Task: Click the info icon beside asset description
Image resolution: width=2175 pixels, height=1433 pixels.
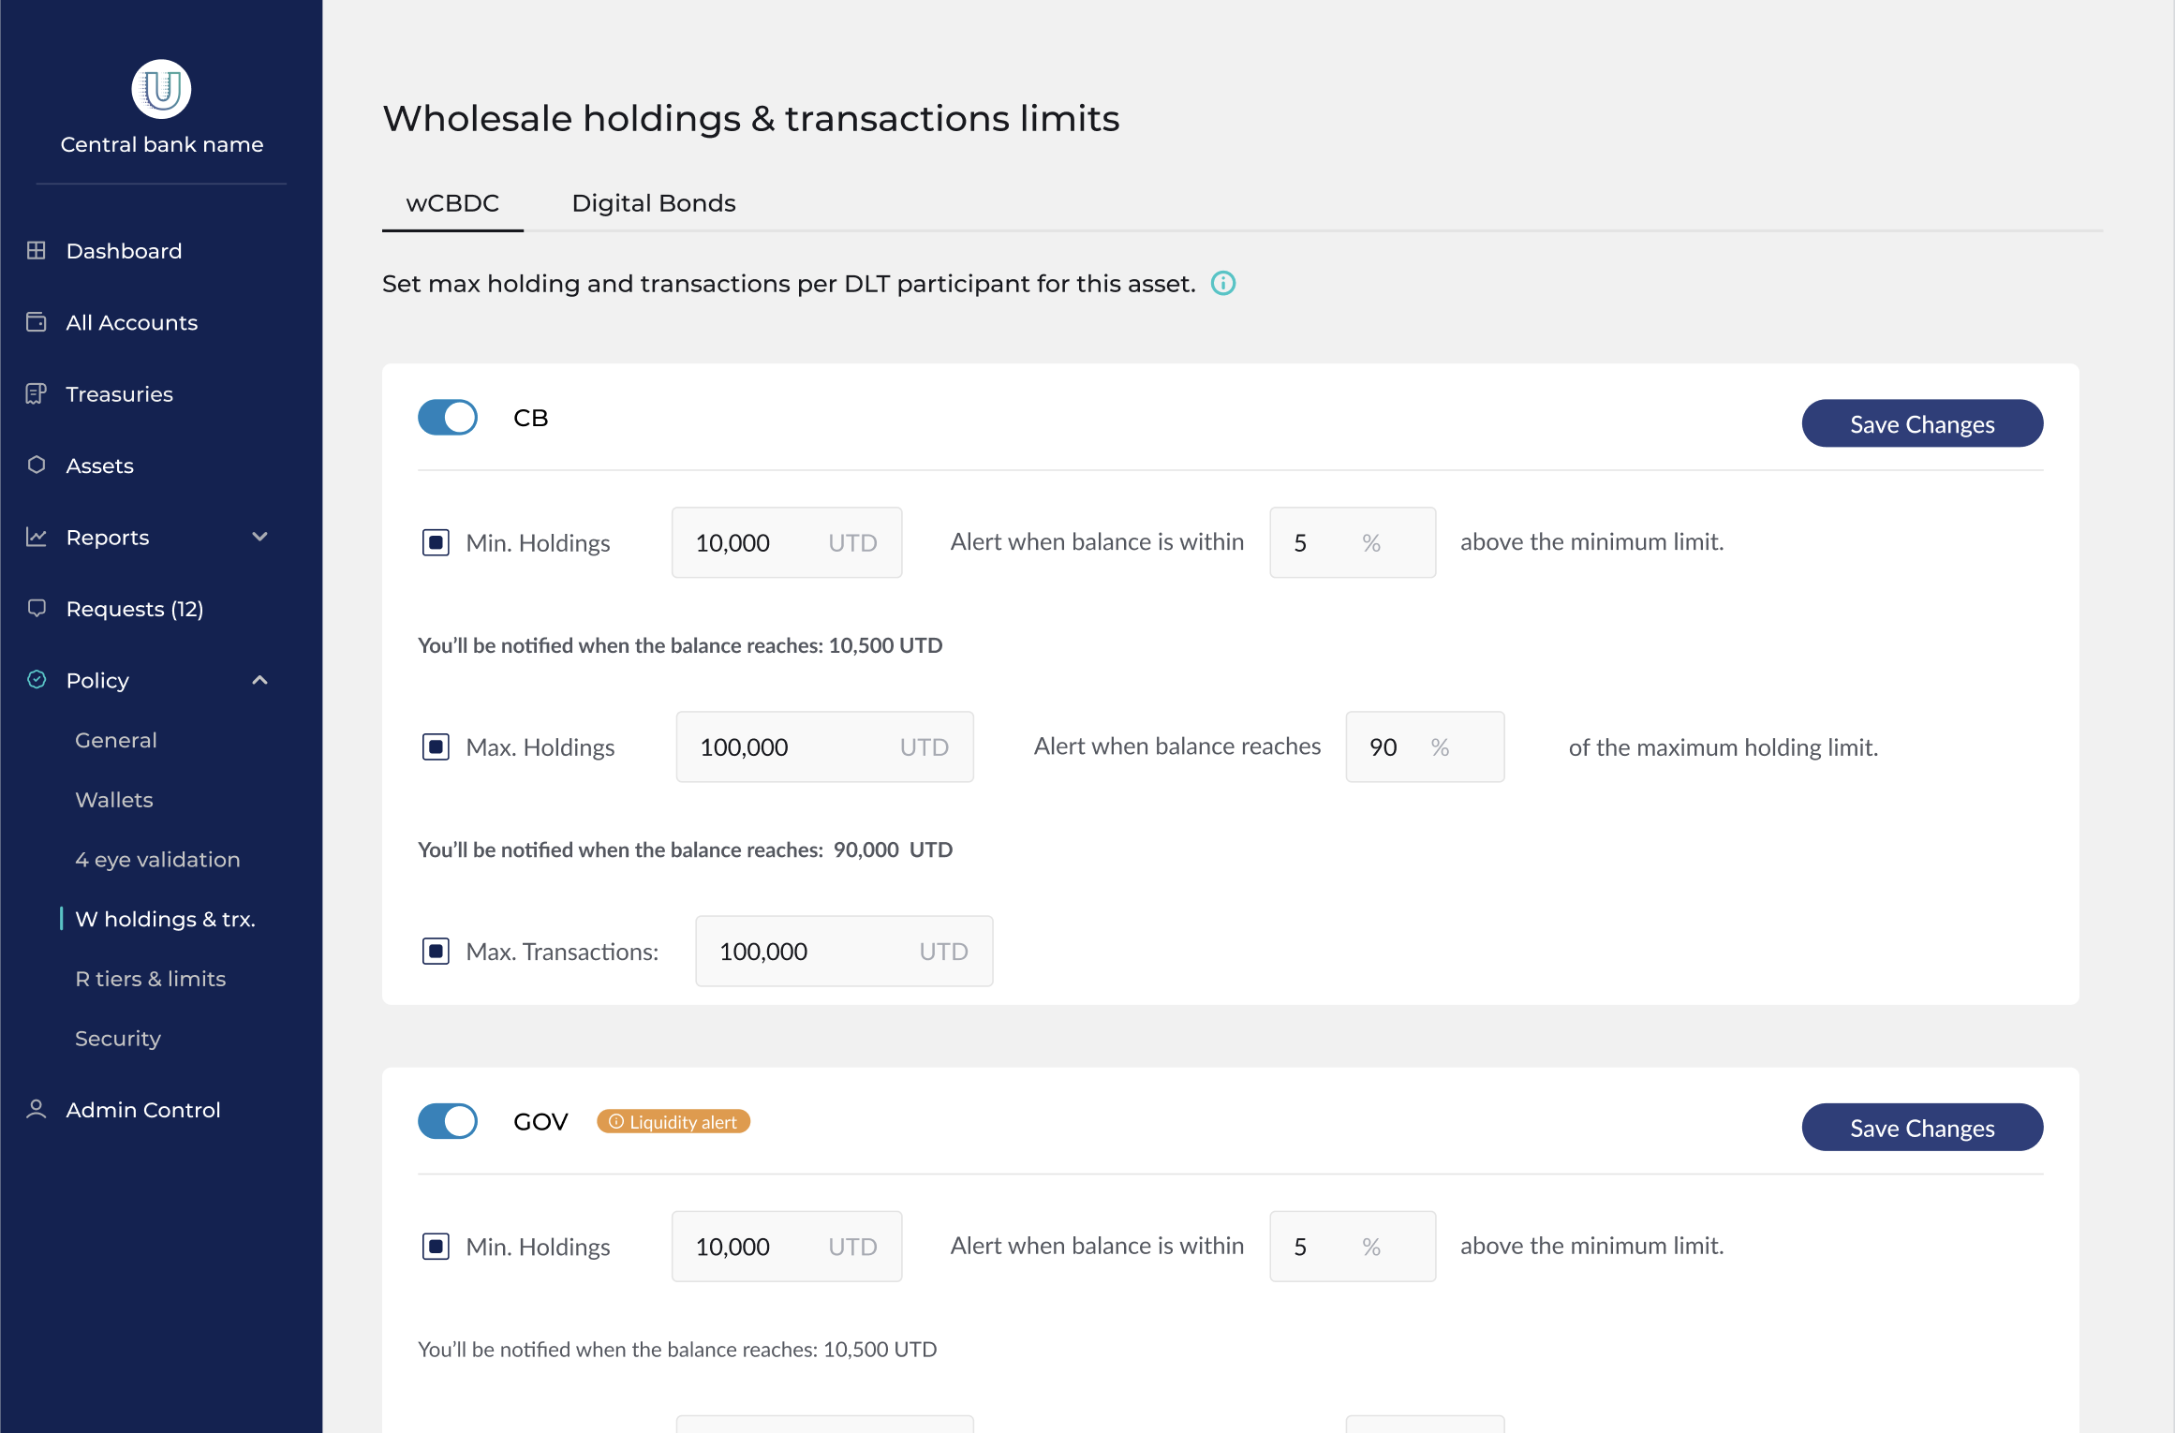Action: coord(1223,284)
